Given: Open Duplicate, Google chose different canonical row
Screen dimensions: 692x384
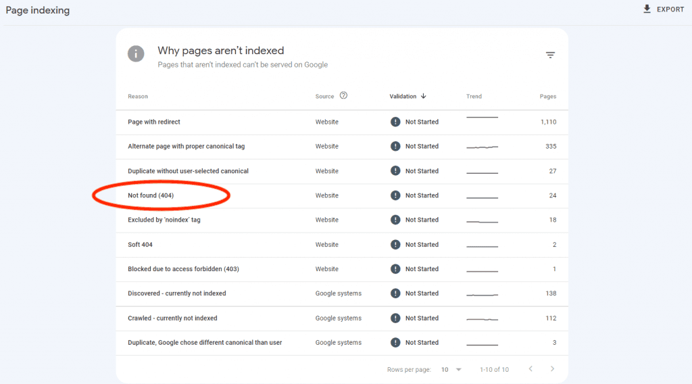Looking at the screenshot, I should [x=205, y=343].
